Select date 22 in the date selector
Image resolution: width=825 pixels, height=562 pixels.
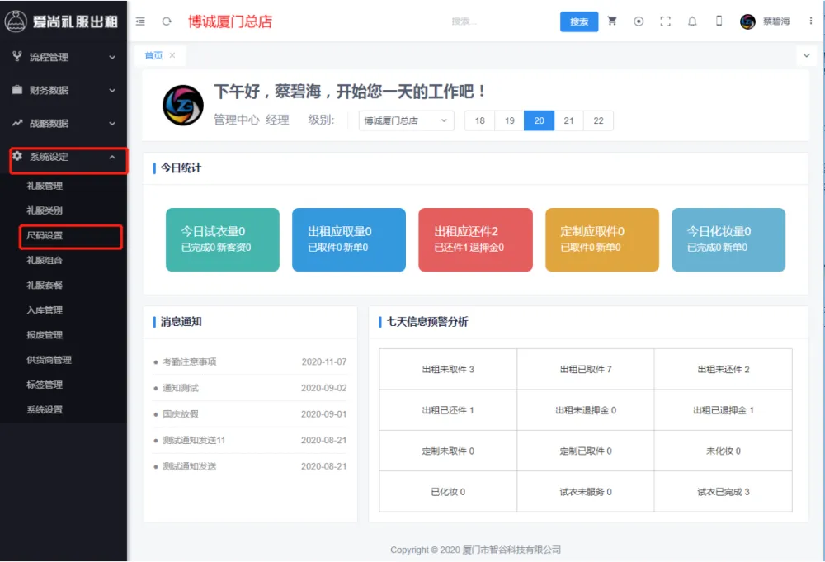[598, 120]
